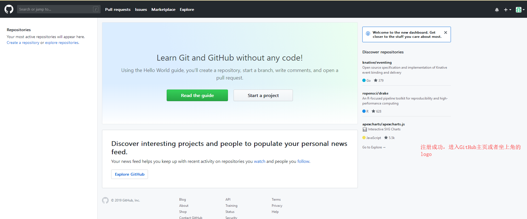The height and width of the screenshot is (219, 527).
Task: Dismiss the Welcome to the new dashboard notice
Action: coord(446,33)
